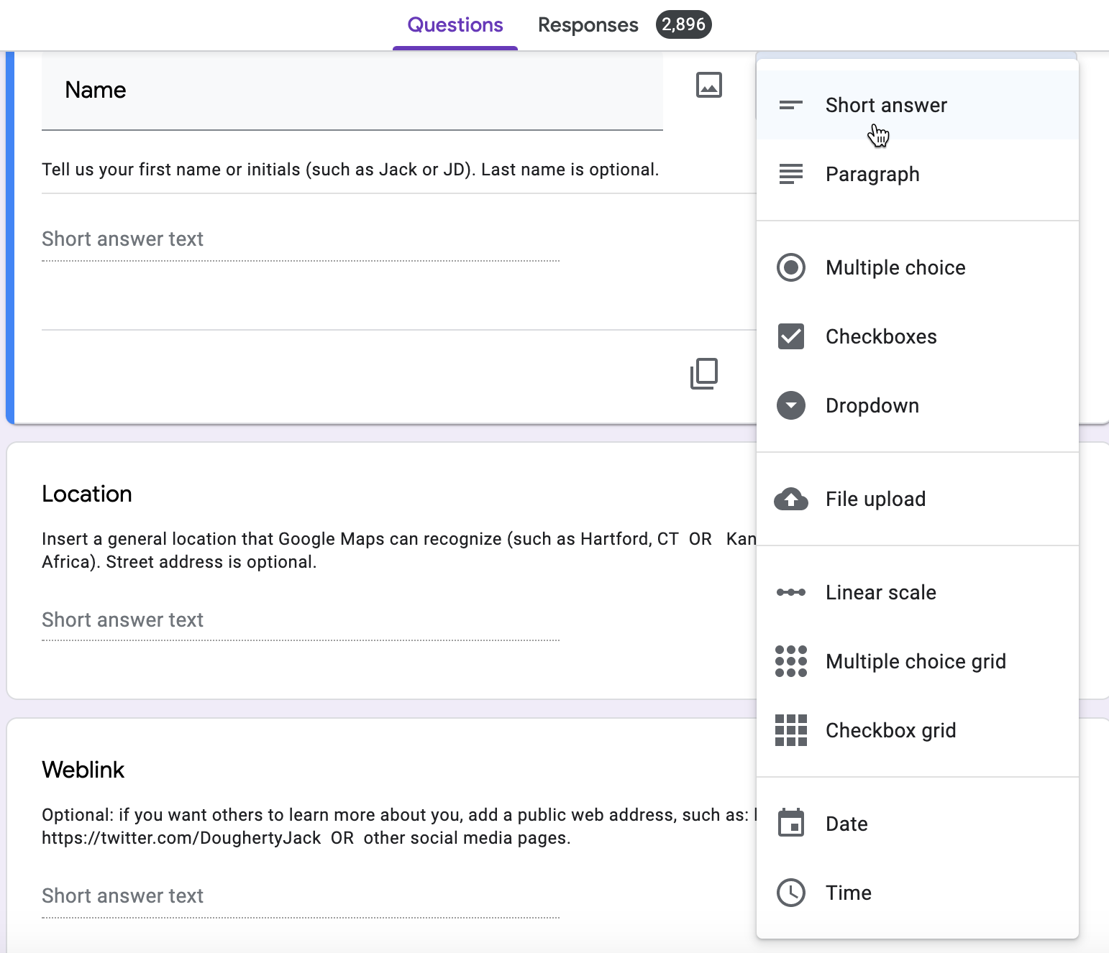Edit the Name question title field
This screenshot has height=953, width=1109.
pos(352,91)
